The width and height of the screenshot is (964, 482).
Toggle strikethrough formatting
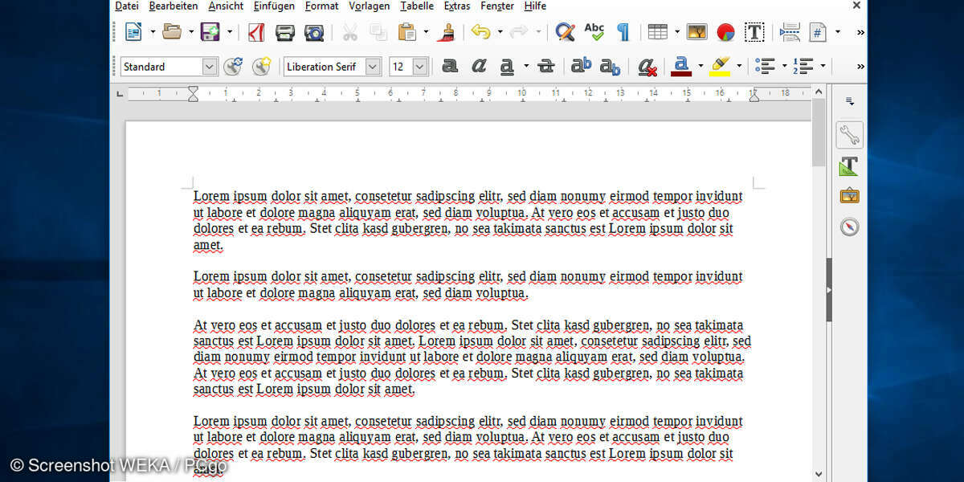546,67
